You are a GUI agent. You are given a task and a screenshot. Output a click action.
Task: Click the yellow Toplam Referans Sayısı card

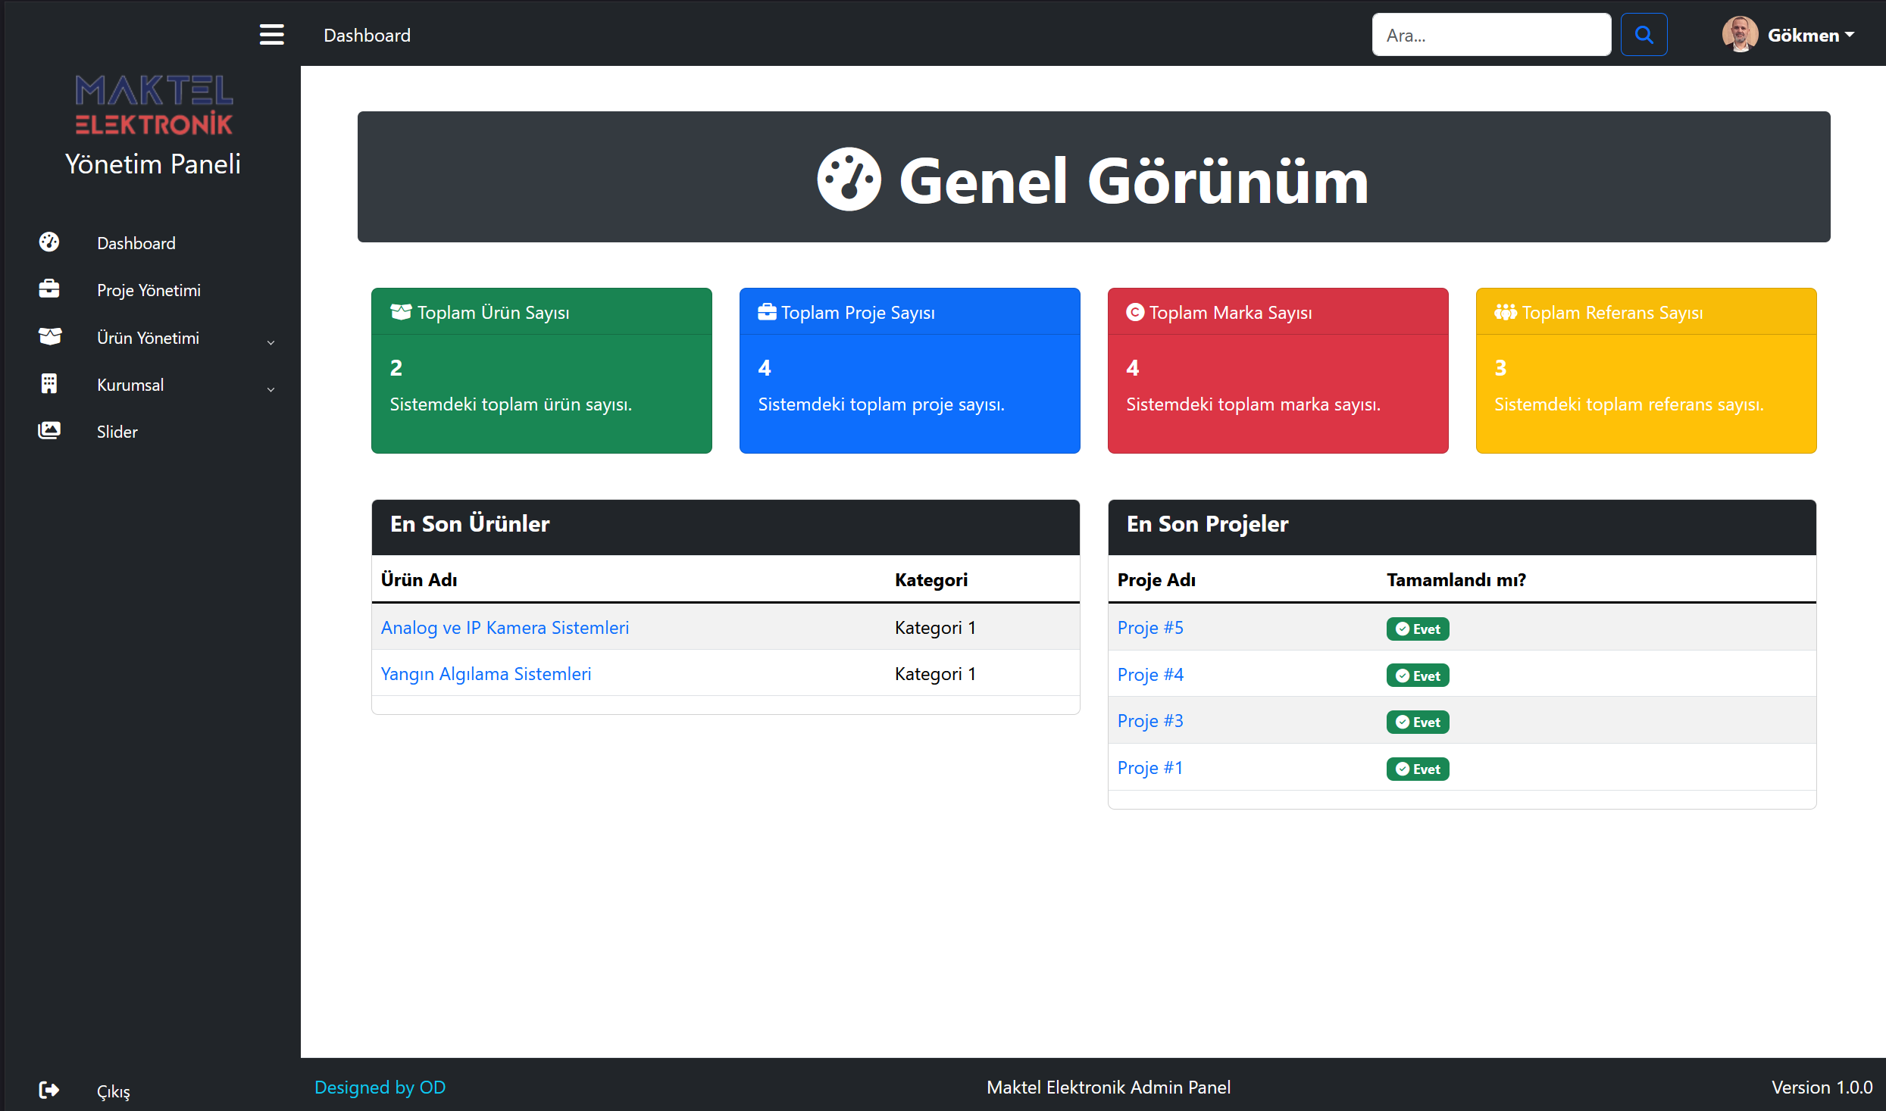point(1646,370)
